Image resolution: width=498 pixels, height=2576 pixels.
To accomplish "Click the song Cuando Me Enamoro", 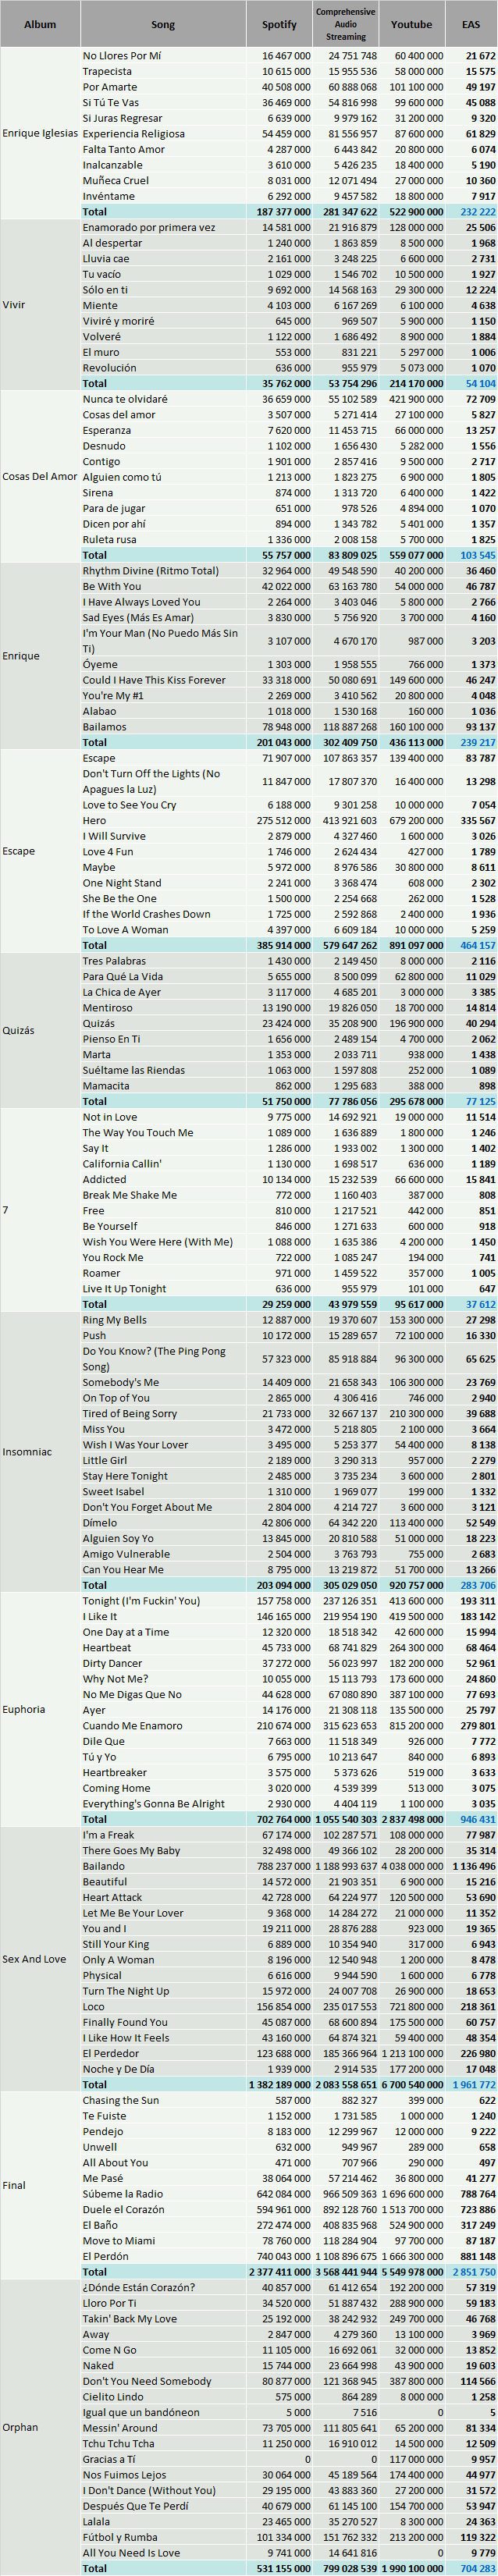I will (x=132, y=1725).
